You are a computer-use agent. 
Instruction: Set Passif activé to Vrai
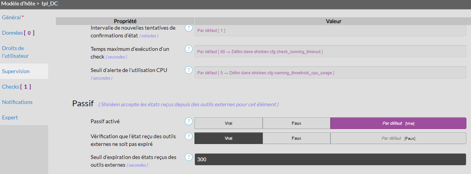[228, 123]
